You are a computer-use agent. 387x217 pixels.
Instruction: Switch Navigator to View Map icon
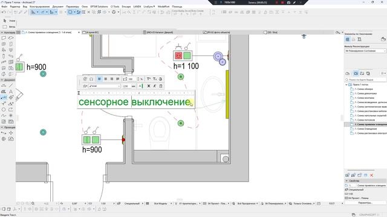tap(356, 74)
